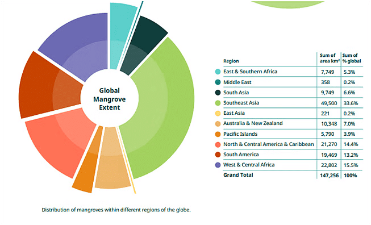Click the 'West & Central Africa' row label

249,165
